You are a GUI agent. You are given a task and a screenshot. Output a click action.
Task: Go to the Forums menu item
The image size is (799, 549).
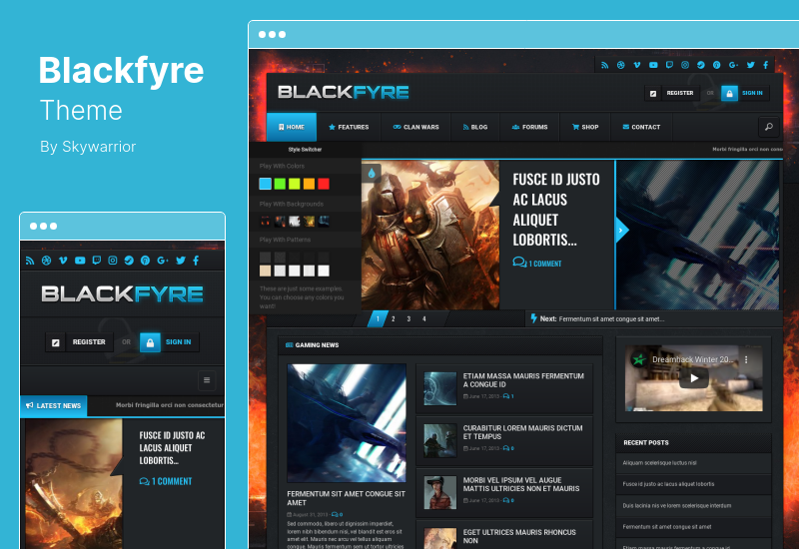click(529, 127)
